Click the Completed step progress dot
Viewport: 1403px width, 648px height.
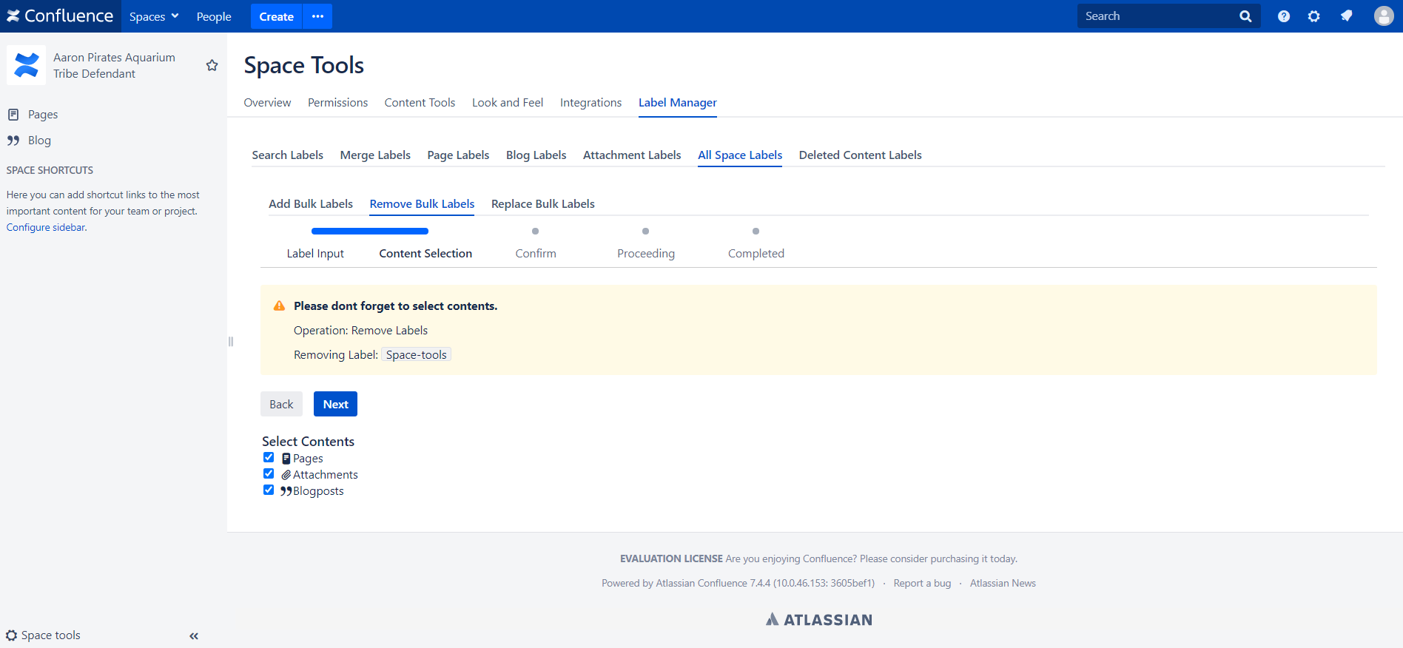point(756,232)
